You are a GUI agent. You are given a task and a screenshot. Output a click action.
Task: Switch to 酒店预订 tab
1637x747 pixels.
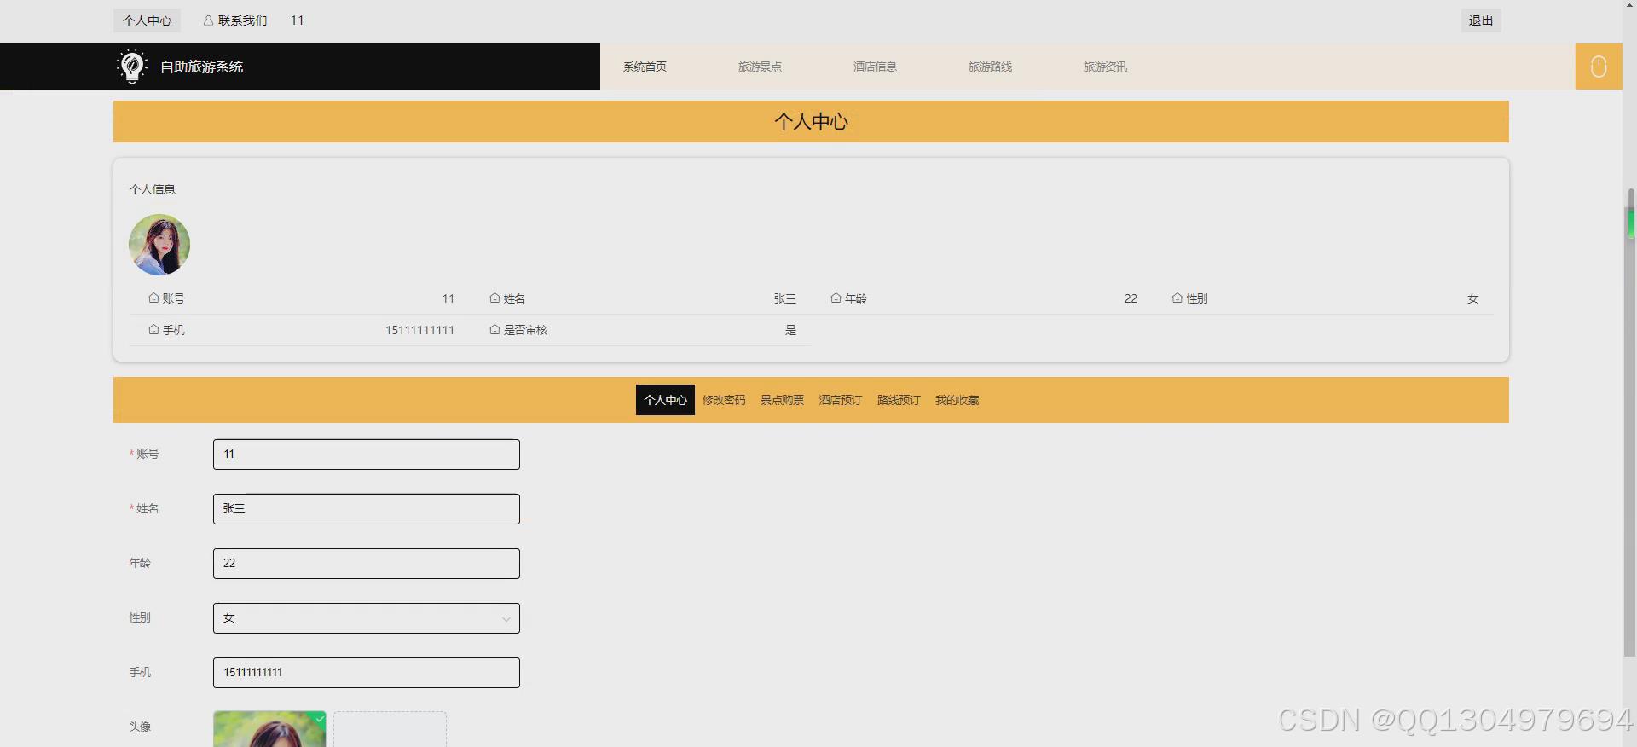(841, 400)
